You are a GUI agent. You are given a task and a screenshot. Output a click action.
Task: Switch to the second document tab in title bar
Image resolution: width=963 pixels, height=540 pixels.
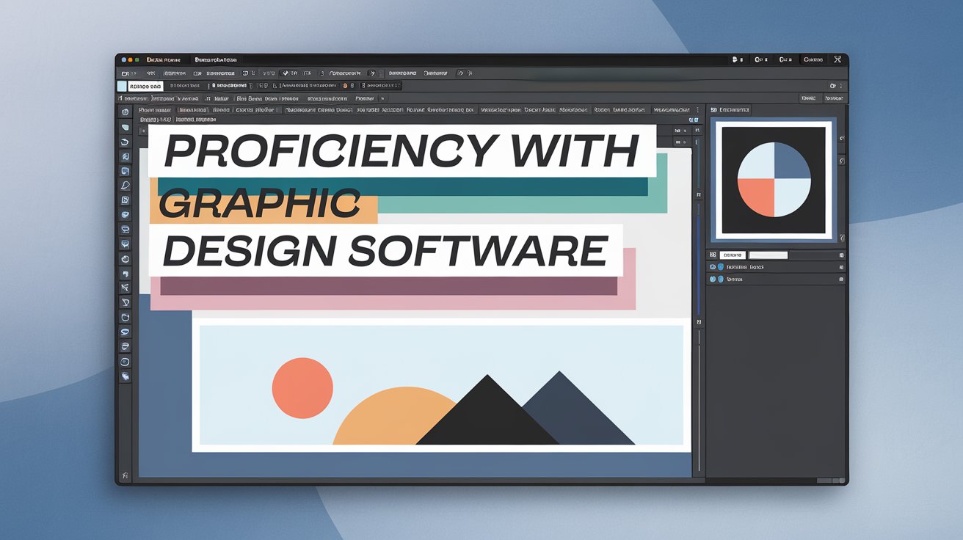[x=216, y=59]
